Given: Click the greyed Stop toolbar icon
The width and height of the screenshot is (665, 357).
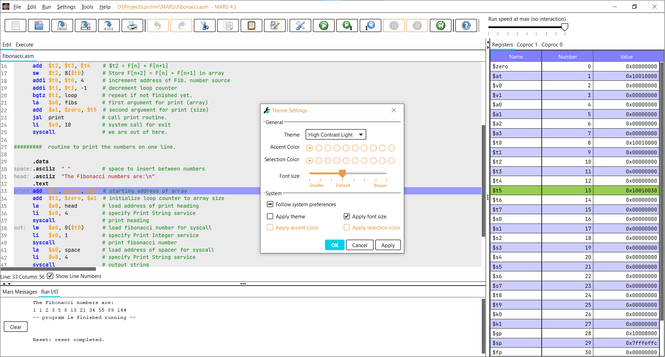Looking at the screenshot, I should [x=417, y=25].
